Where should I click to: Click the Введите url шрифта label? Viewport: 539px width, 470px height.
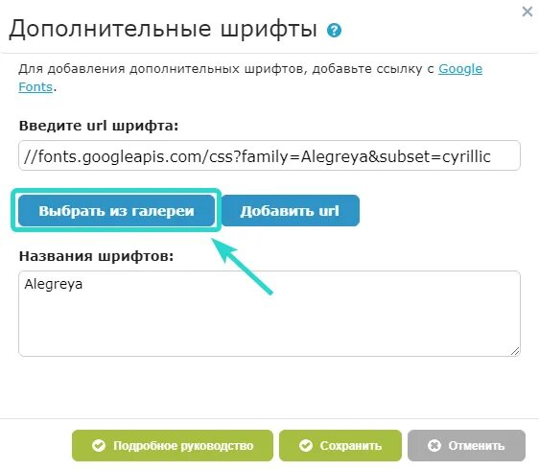coord(99,126)
